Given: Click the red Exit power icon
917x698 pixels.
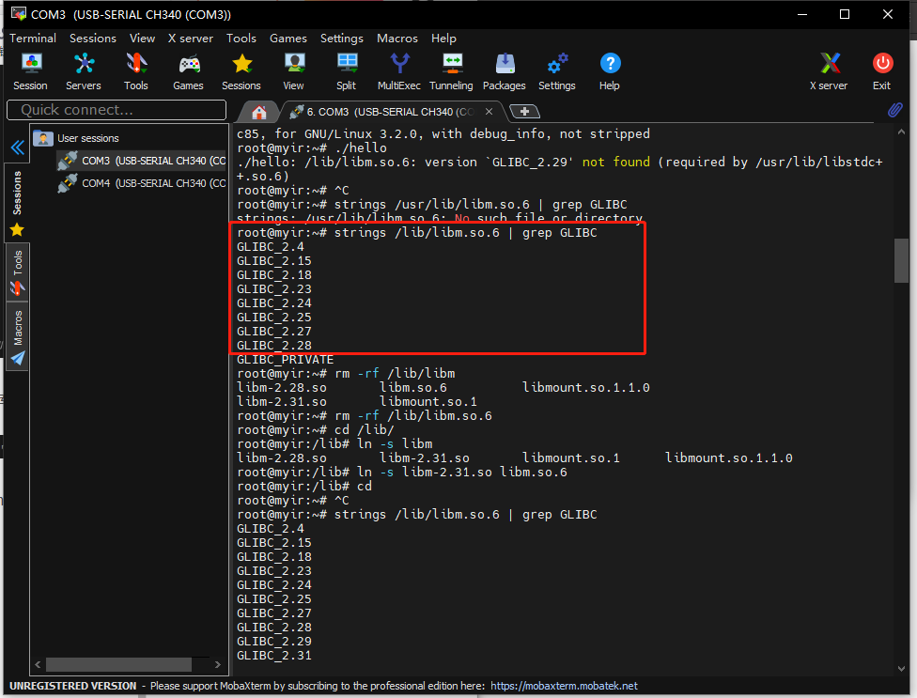Looking at the screenshot, I should point(882,71).
